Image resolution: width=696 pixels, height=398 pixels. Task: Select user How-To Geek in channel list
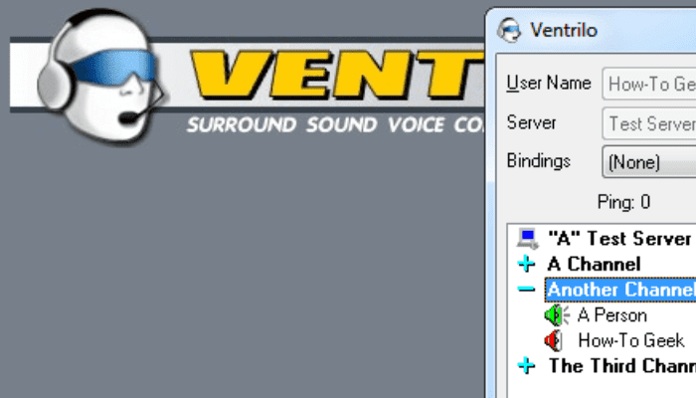[630, 340]
